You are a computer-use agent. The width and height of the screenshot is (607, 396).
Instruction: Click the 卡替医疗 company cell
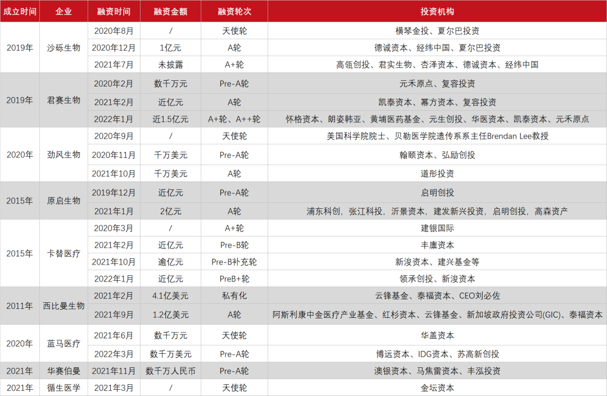(64, 253)
